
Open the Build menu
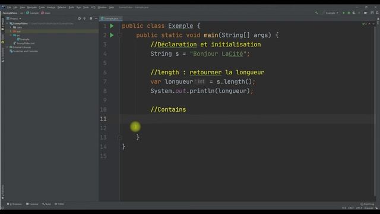71,7
